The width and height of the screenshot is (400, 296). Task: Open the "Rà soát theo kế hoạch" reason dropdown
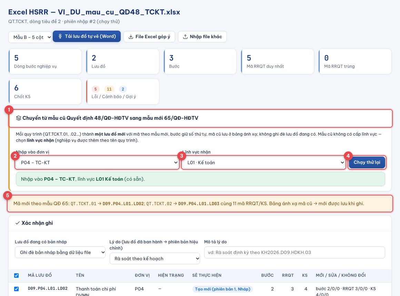pos(155,258)
